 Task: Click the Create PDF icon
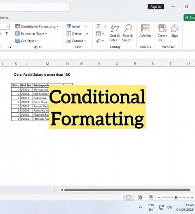(x=162, y=28)
